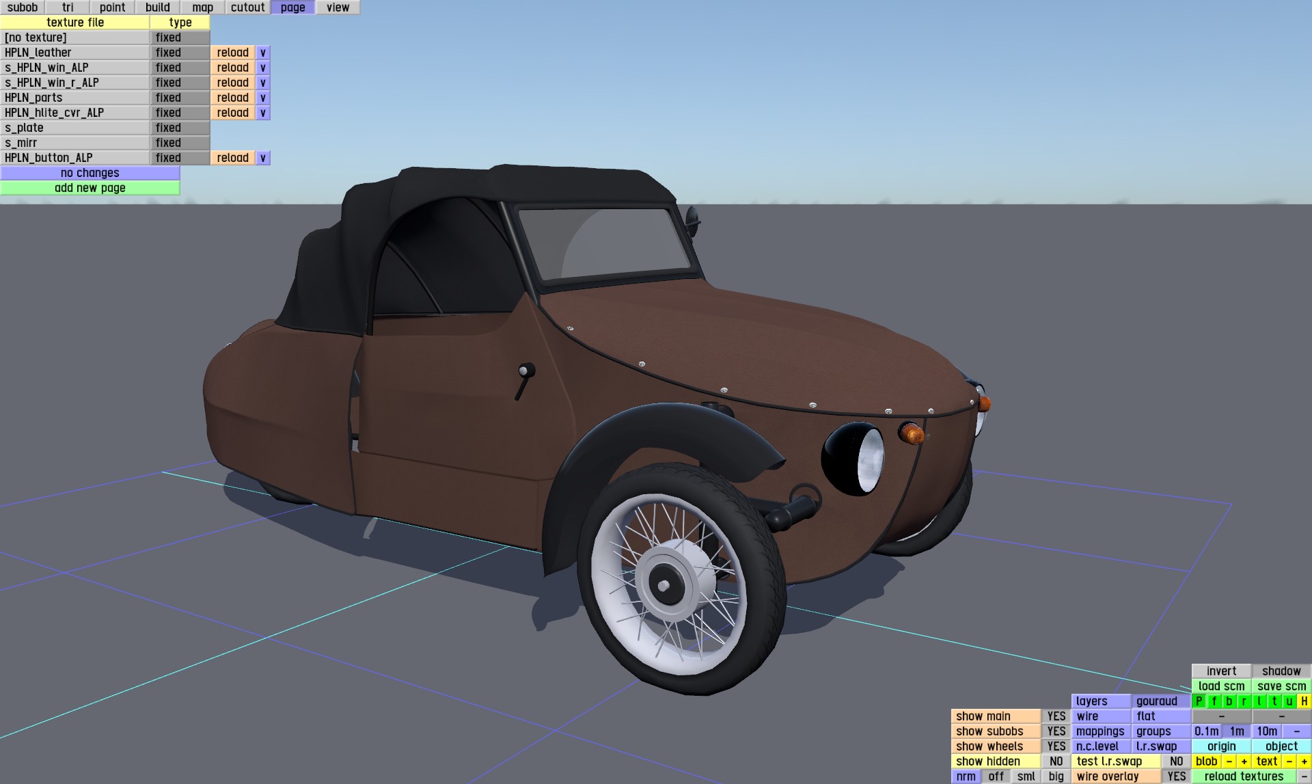Toggle show hidden NO setting
The width and height of the screenshot is (1312, 784).
[1056, 761]
